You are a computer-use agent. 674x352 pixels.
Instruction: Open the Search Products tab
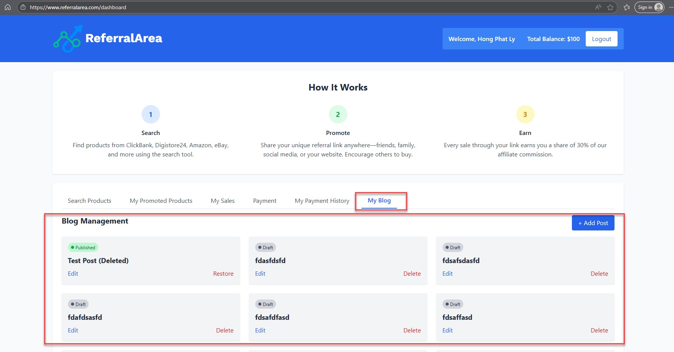tap(89, 201)
